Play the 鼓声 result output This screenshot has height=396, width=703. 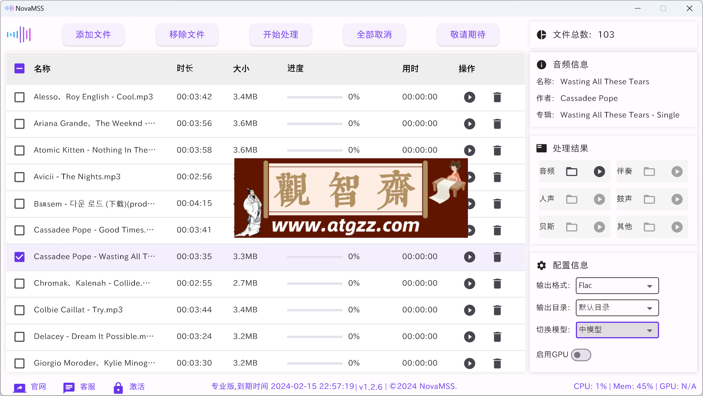click(x=677, y=199)
